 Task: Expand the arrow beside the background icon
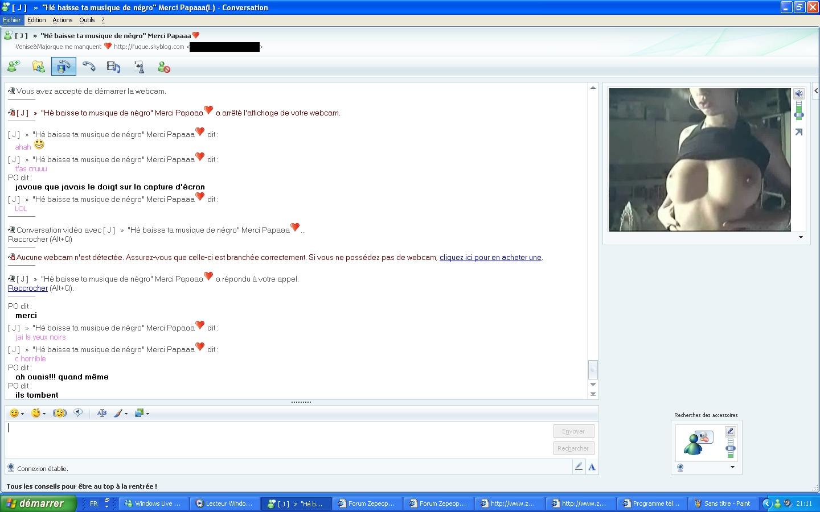(147, 414)
